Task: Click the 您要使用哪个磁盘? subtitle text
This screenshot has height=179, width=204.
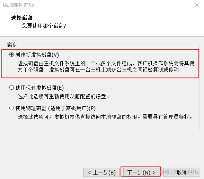Action: (44, 26)
